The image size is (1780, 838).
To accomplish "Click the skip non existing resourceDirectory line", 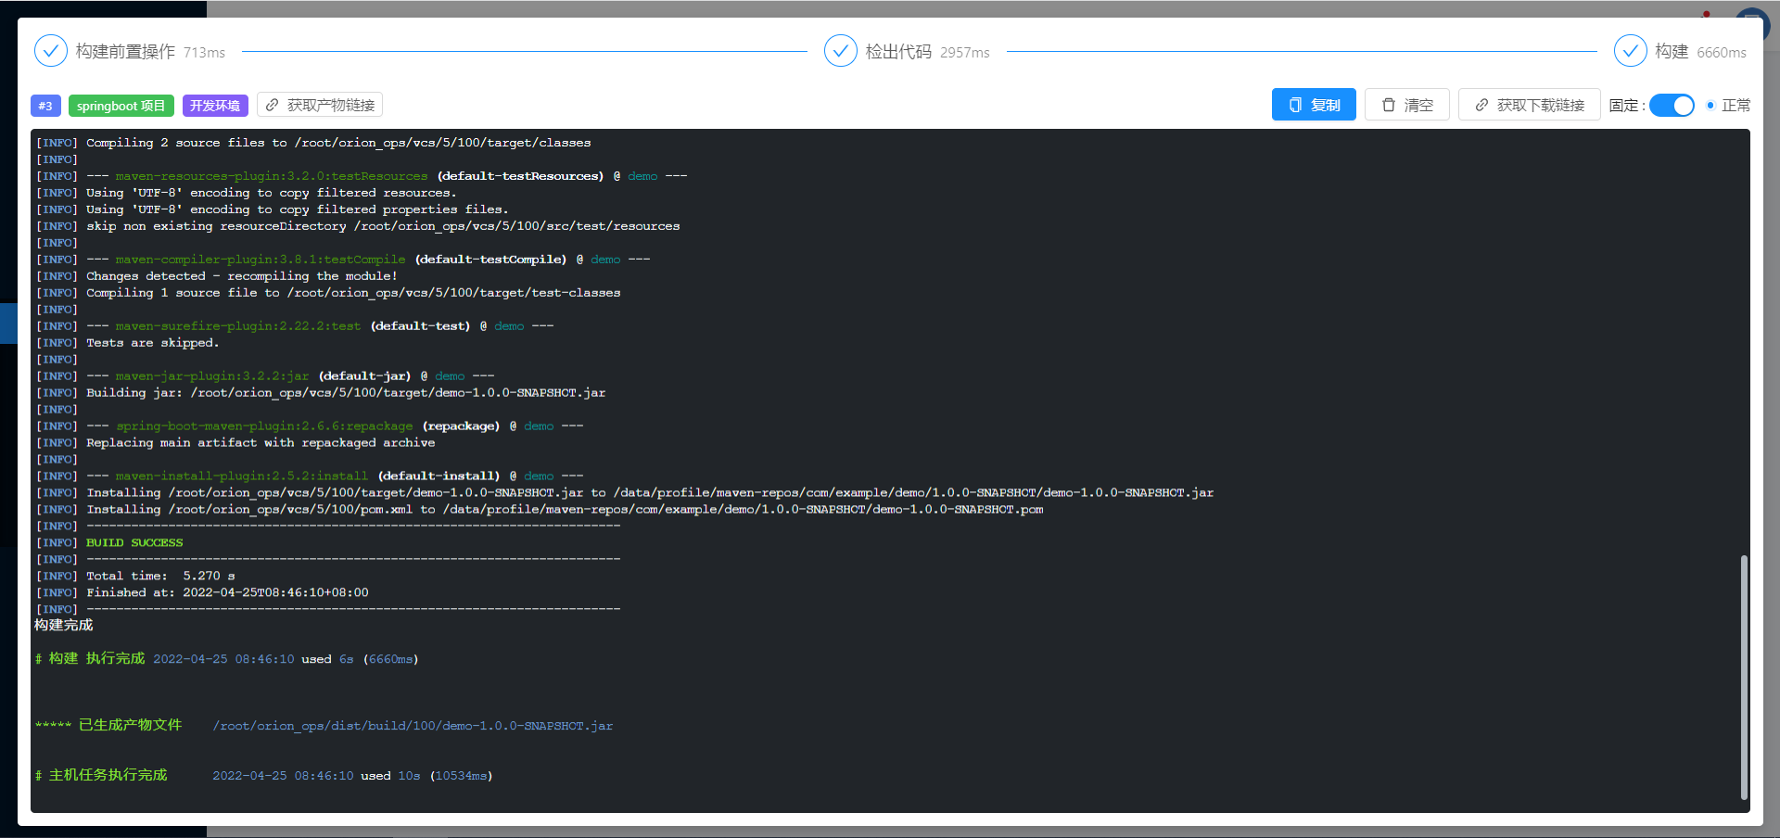I will (x=358, y=226).
